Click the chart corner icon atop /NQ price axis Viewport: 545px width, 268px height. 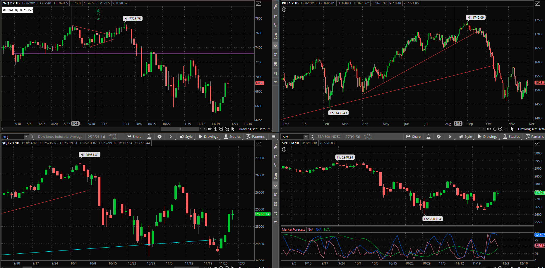click(x=258, y=3)
